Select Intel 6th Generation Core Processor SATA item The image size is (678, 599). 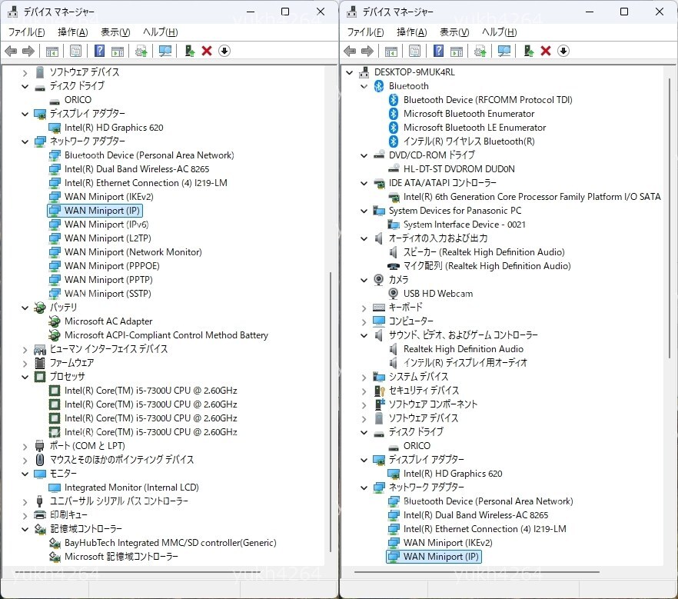pos(532,197)
